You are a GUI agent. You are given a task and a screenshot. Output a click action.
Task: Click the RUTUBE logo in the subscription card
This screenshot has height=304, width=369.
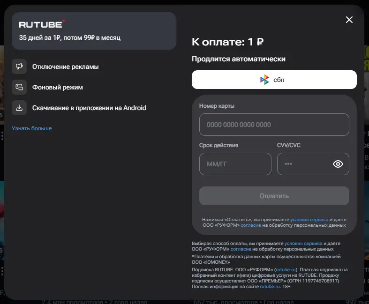pos(42,24)
